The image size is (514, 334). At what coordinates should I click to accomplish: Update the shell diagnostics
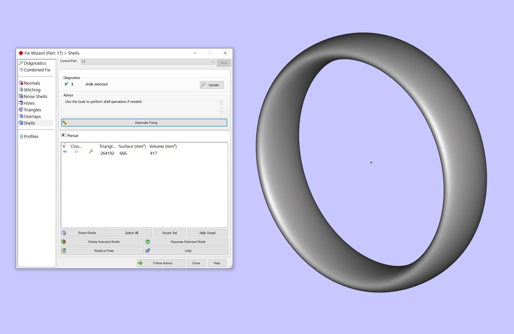212,85
